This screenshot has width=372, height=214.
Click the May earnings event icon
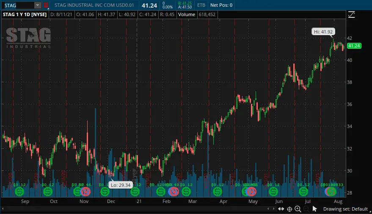252,192
